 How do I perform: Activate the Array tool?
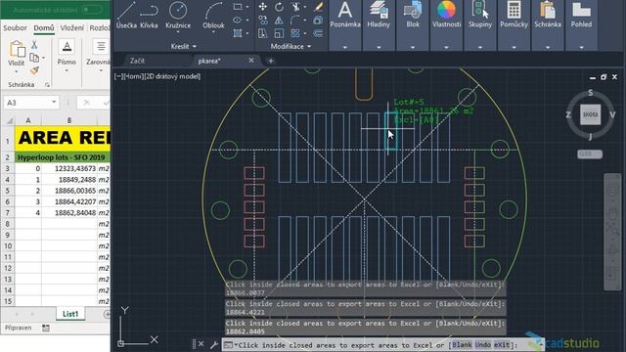tap(295, 33)
